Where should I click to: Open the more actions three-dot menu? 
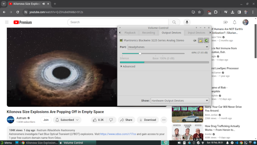click(x=164, y=120)
